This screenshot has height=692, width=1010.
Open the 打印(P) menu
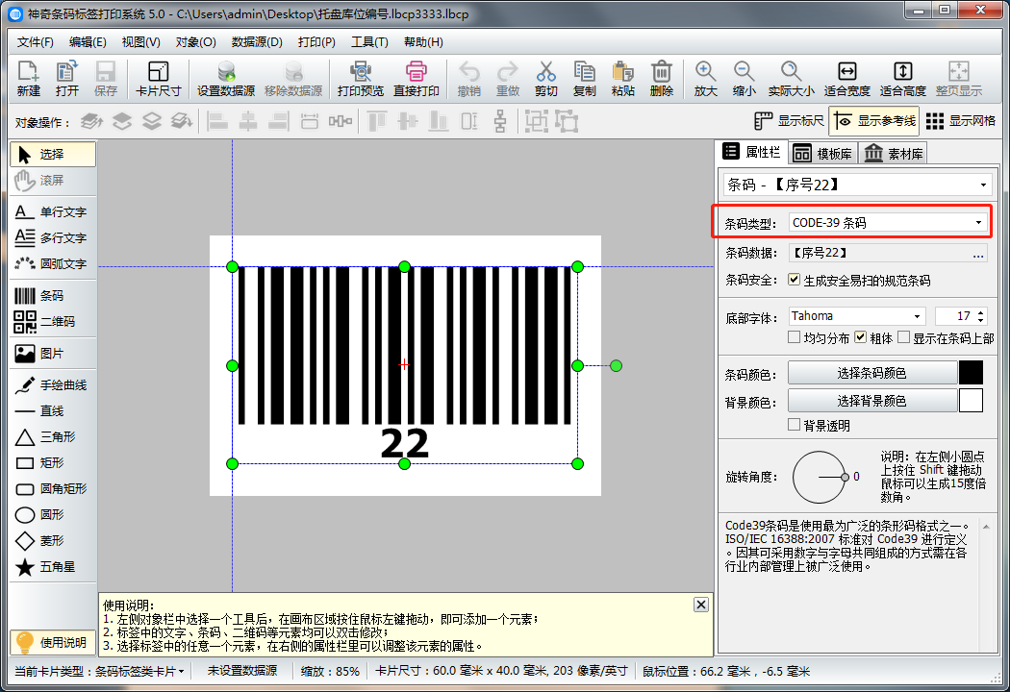(x=316, y=42)
